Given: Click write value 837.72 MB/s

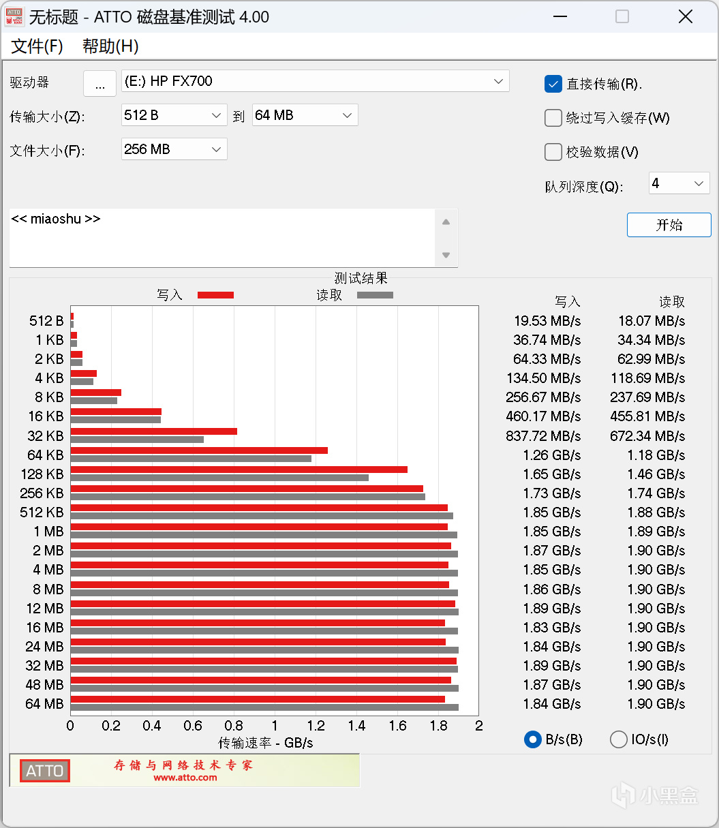Looking at the screenshot, I should click(543, 436).
